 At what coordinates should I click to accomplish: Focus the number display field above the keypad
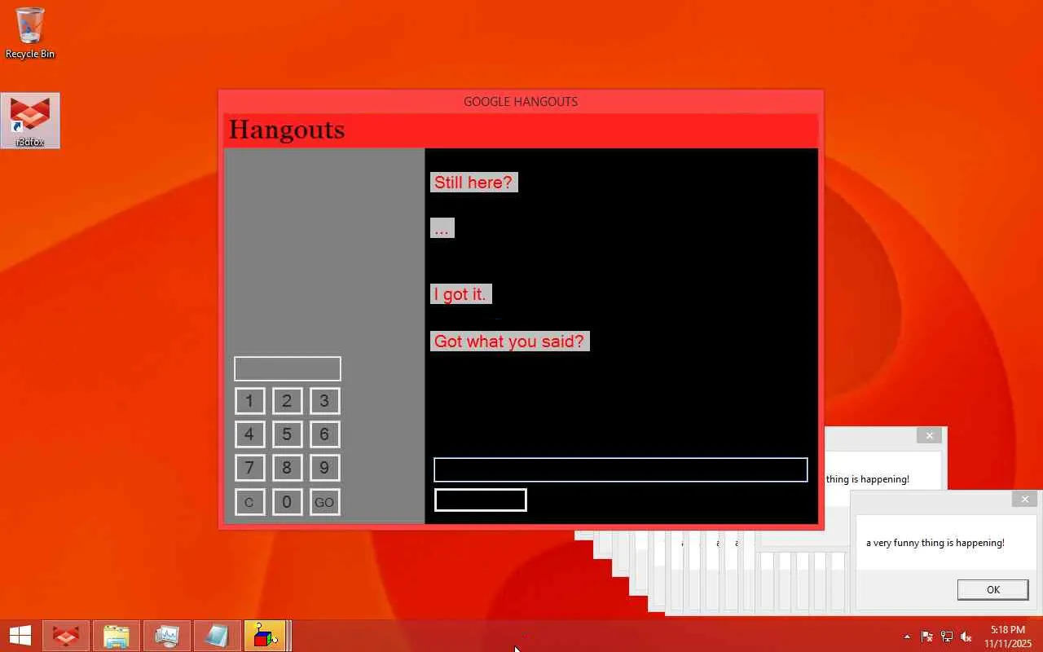[x=288, y=368]
